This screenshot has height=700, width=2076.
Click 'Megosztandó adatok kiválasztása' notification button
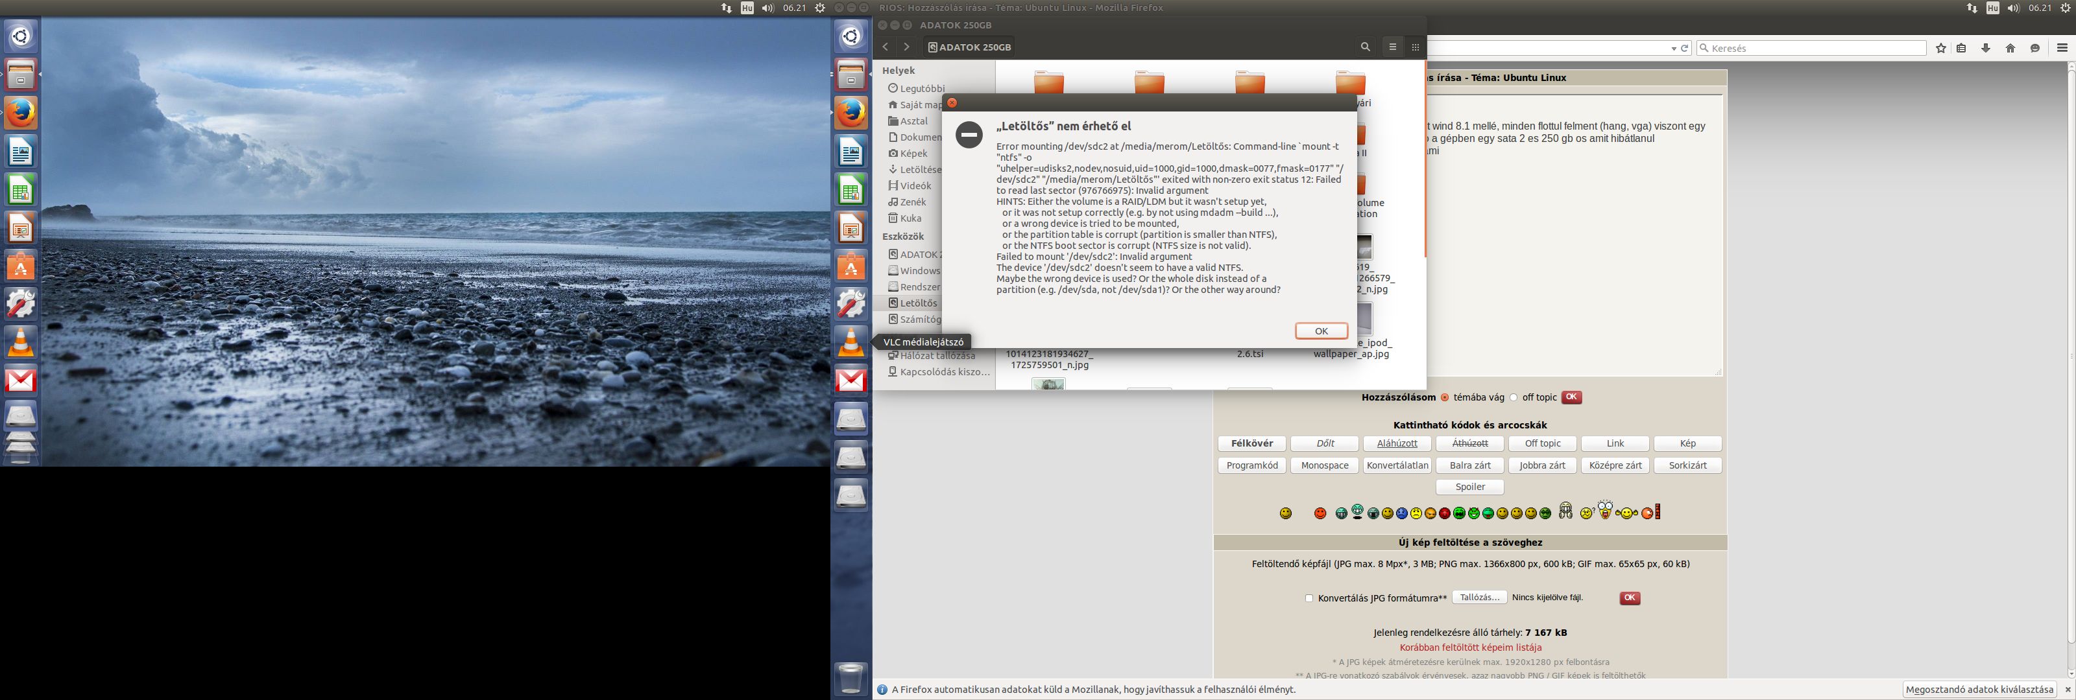pyautogui.click(x=1981, y=690)
